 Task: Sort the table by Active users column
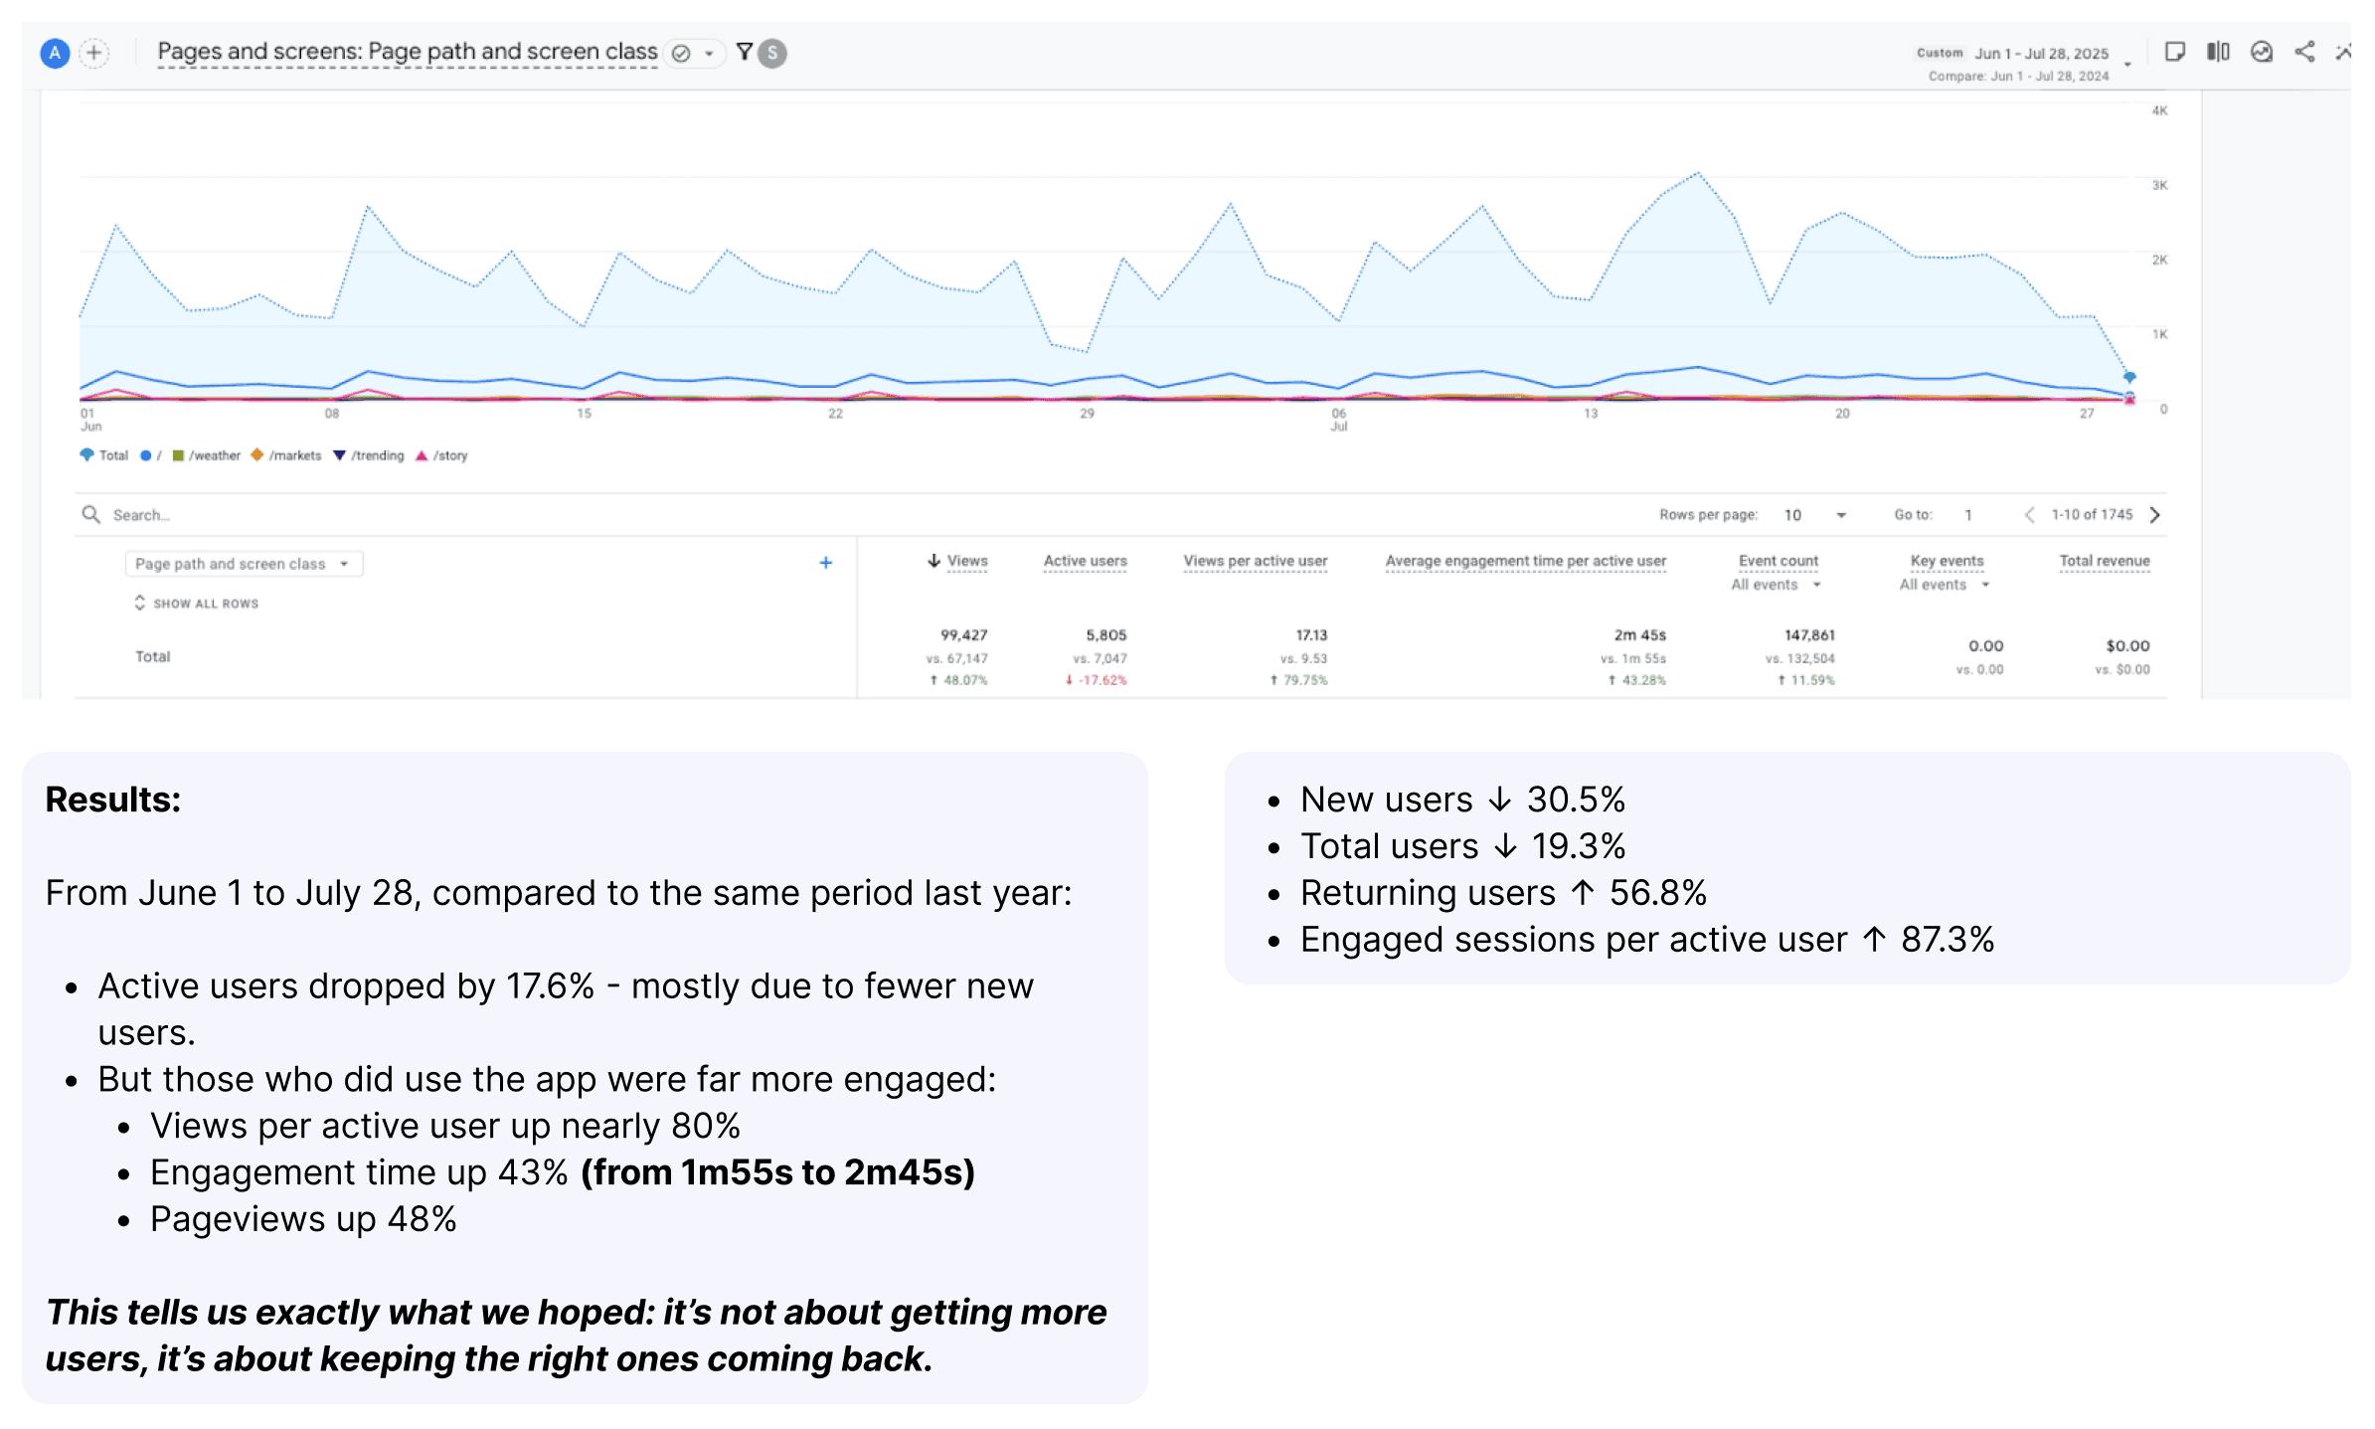(x=1084, y=561)
